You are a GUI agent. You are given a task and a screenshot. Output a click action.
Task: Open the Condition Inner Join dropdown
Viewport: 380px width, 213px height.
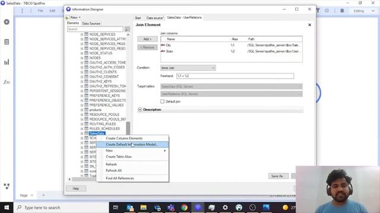[x=188, y=68]
